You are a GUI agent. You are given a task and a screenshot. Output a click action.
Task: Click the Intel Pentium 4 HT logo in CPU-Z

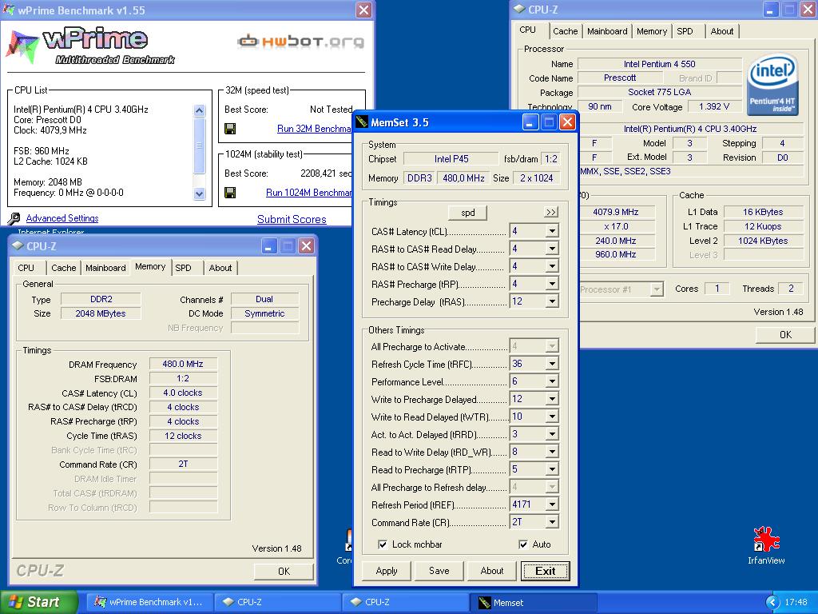click(772, 86)
